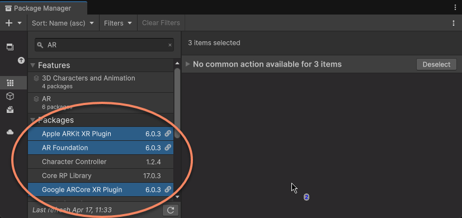Collapse the Packages section
Screen dimensions: 462x218
tap(32, 120)
